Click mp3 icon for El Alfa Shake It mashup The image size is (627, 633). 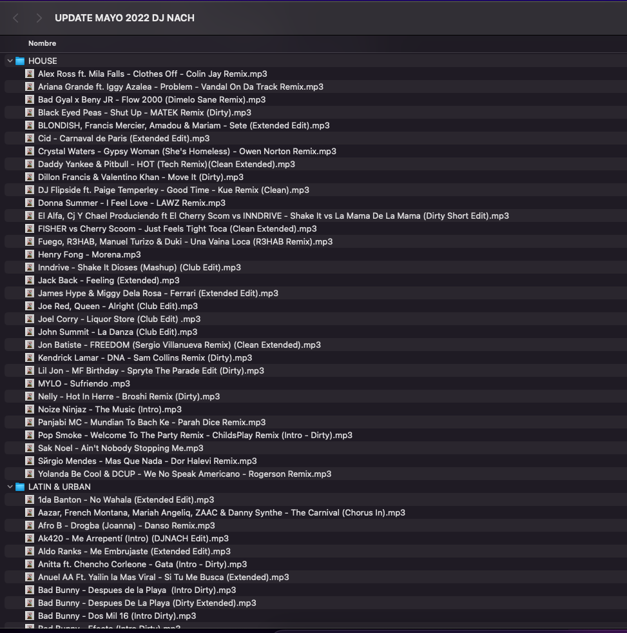pyautogui.click(x=30, y=216)
